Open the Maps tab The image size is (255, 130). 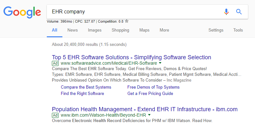coord(144,30)
